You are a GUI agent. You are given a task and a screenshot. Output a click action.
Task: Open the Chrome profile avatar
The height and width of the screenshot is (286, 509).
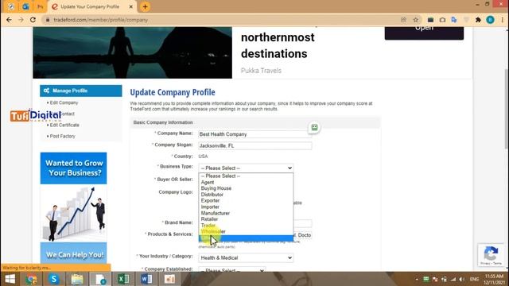(x=490, y=20)
